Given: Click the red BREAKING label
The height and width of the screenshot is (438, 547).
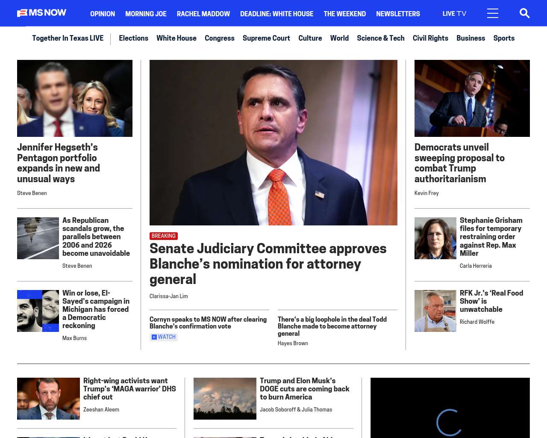Looking at the screenshot, I should (x=164, y=236).
